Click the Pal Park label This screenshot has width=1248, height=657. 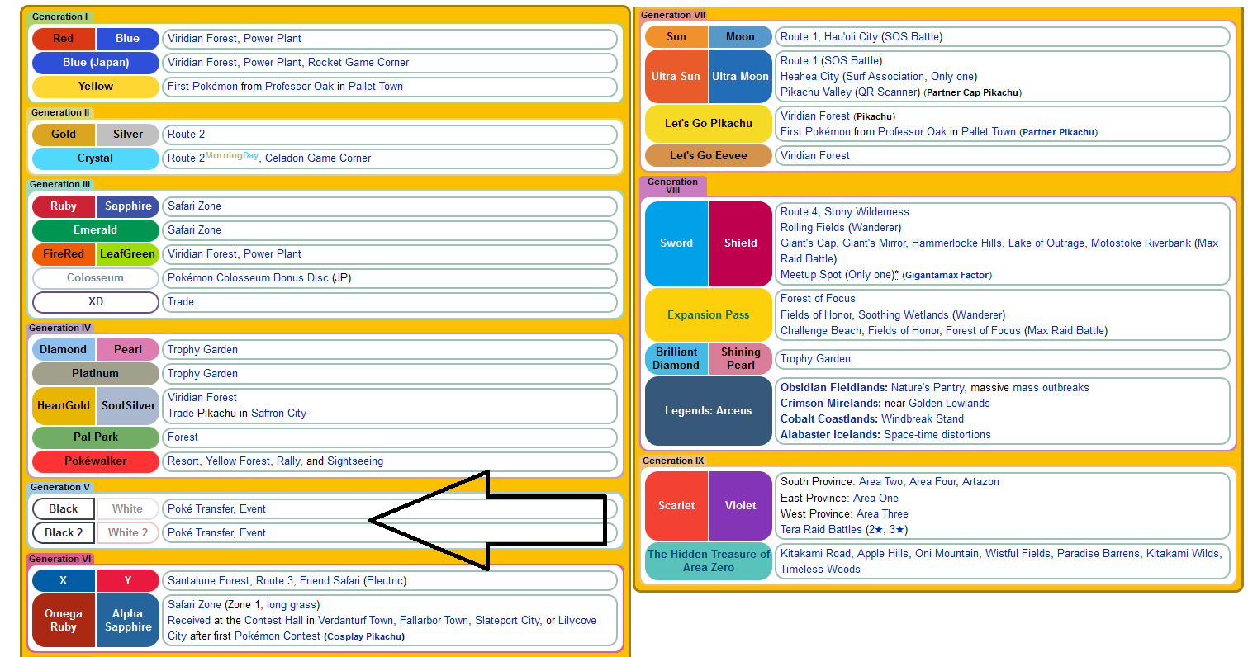96,437
